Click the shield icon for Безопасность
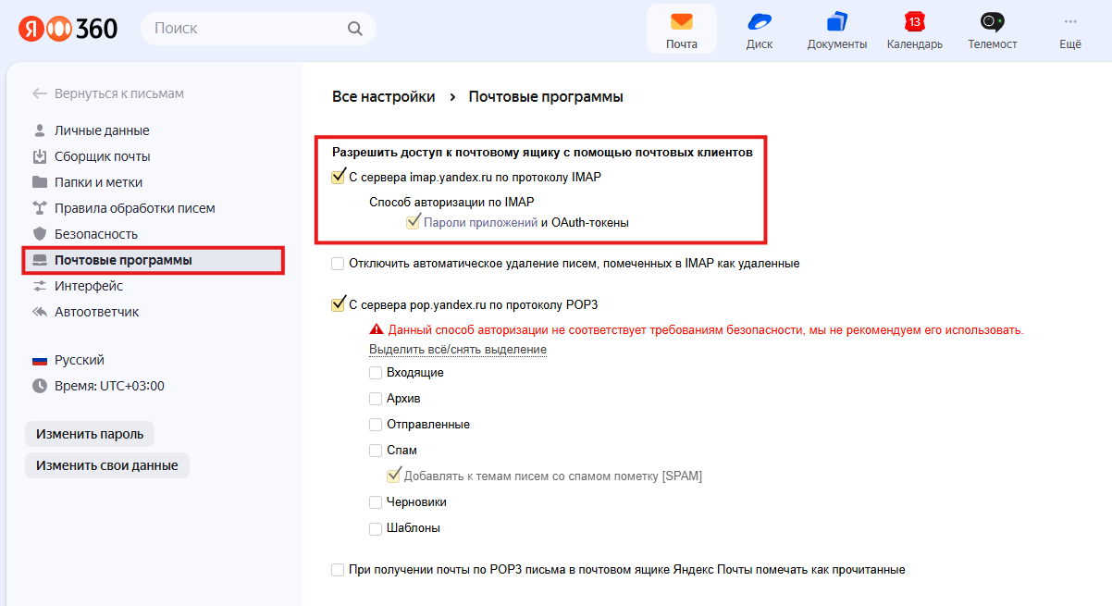This screenshot has width=1112, height=606. click(40, 234)
